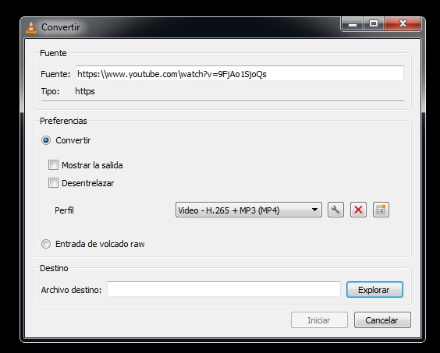440x353 pixels.
Task: Select the Convertir radio button
Action: [46, 140]
